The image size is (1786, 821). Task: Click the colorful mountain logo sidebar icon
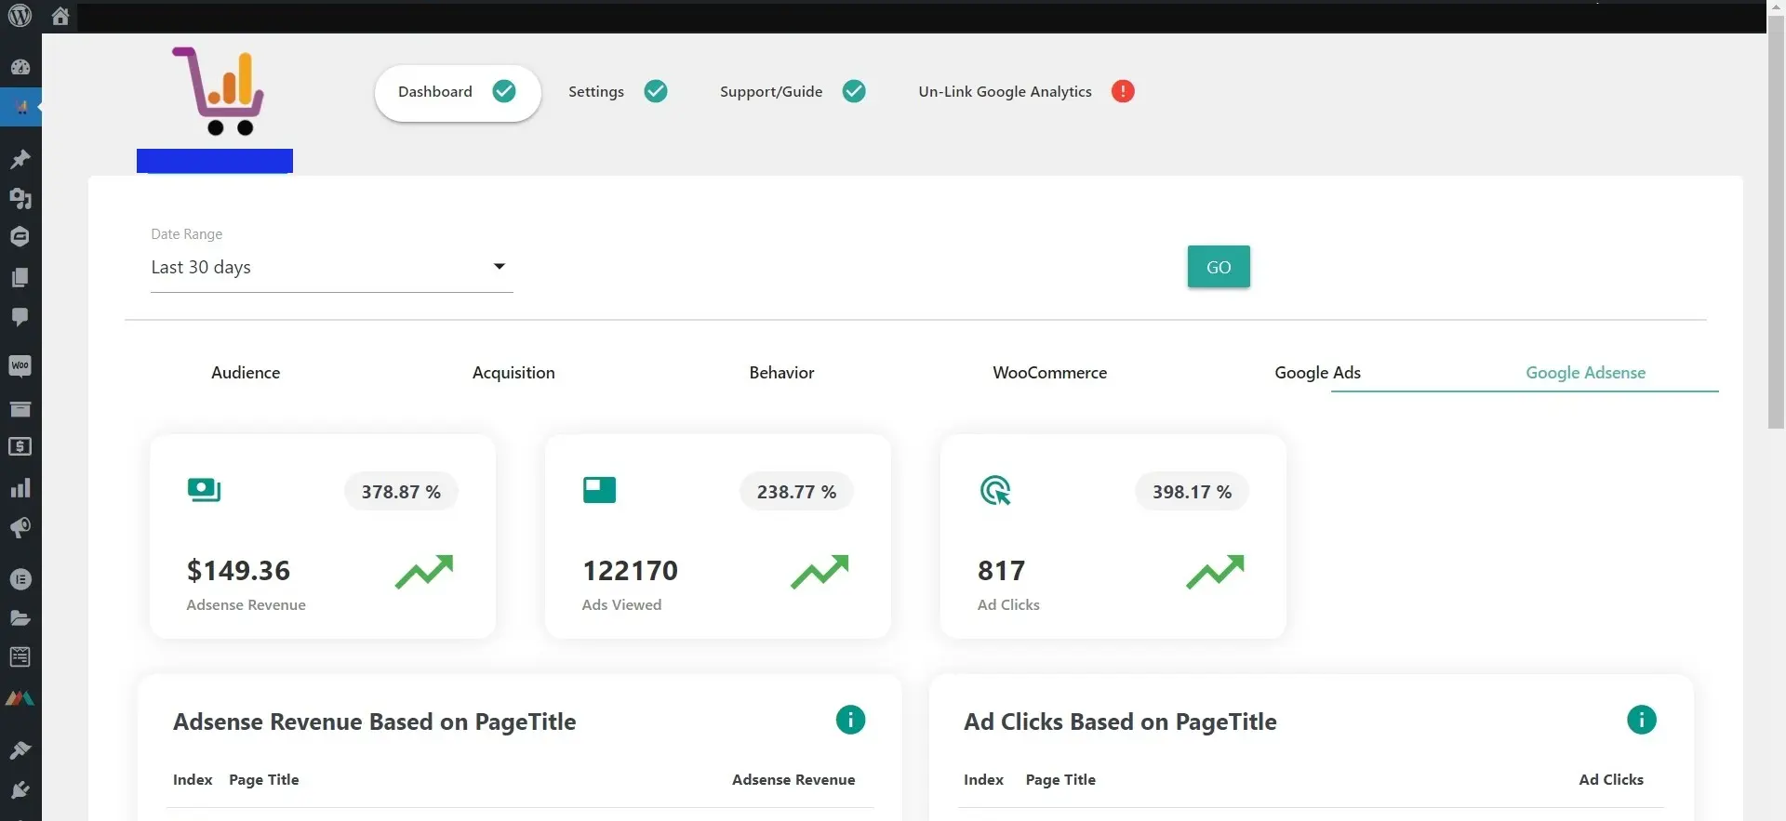coord(20,698)
